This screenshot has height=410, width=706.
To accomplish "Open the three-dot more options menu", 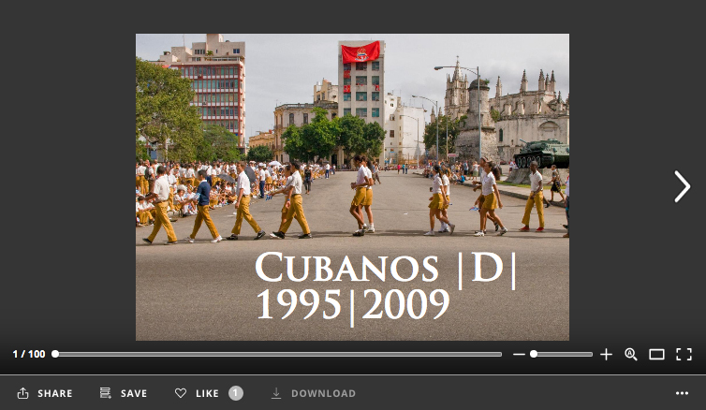I will 683,393.
